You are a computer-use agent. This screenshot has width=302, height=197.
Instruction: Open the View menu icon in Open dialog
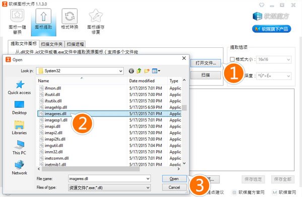(156, 71)
